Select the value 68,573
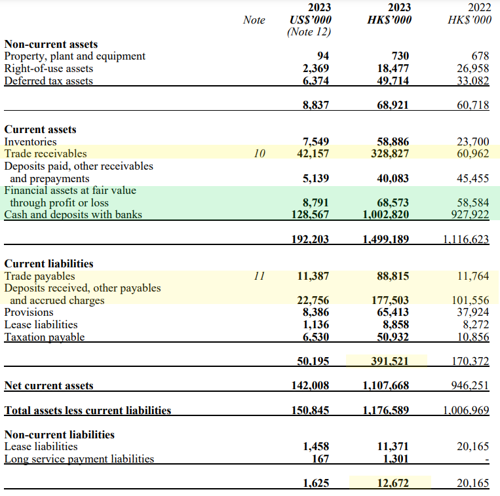The height and width of the screenshot is (496, 500). (393, 202)
